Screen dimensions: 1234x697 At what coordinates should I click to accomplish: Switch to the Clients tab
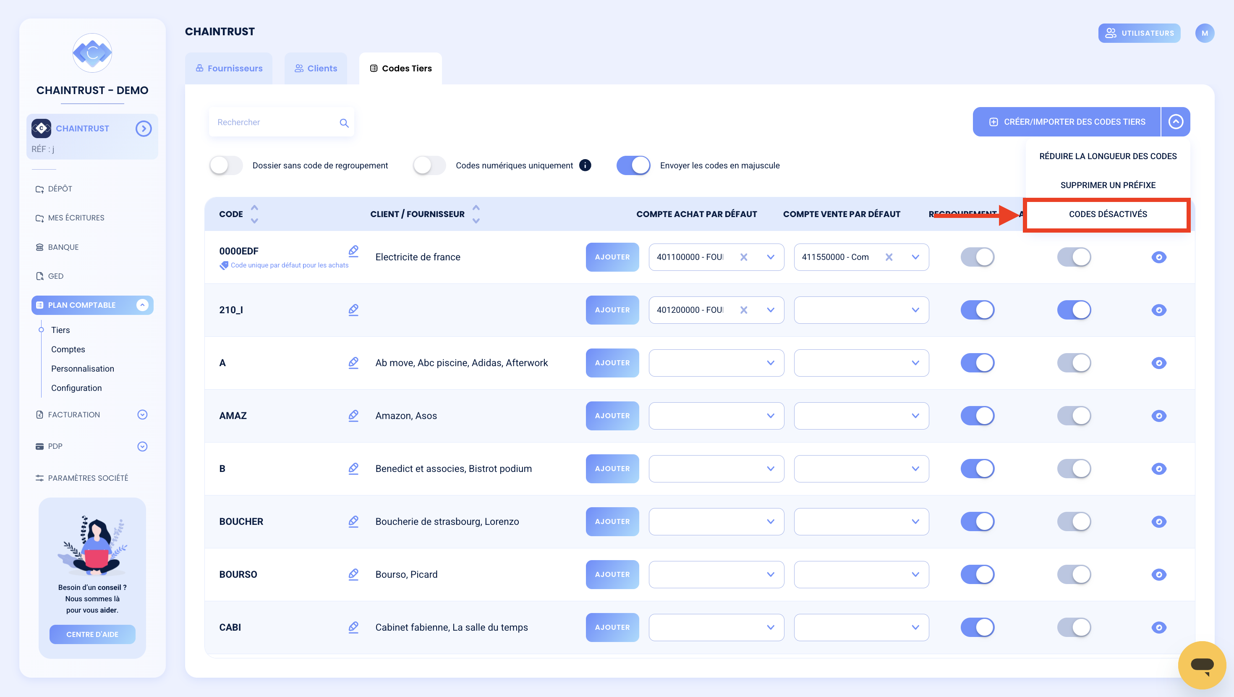pos(316,68)
